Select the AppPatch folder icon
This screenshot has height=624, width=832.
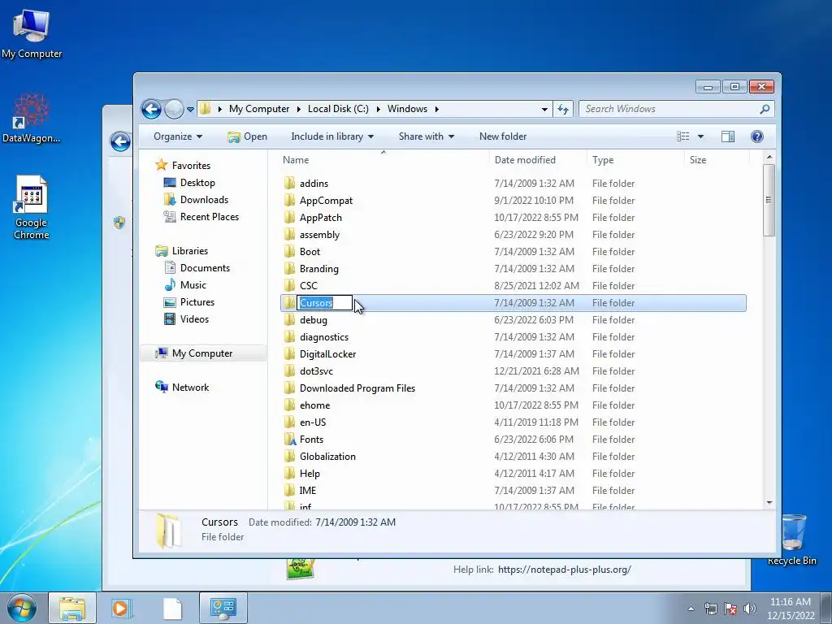(x=290, y=218)
